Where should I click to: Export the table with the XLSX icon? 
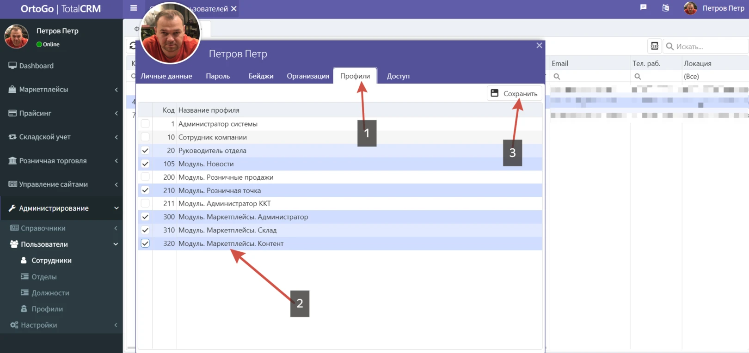pos(654,46)
